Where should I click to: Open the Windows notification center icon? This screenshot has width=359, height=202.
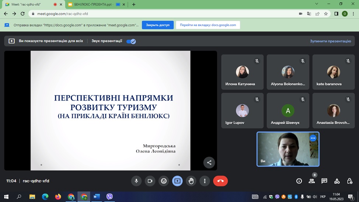(351, 197)
